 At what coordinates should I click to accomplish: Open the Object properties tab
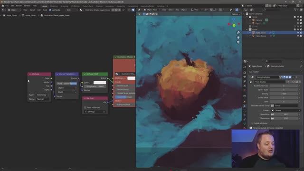(x=245, y=102)
